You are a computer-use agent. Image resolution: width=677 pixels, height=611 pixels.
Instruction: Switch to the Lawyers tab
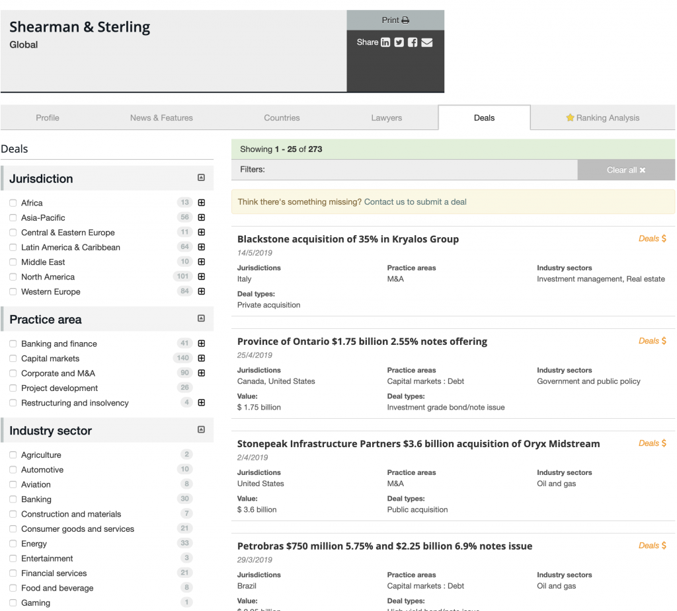point(386,118)
